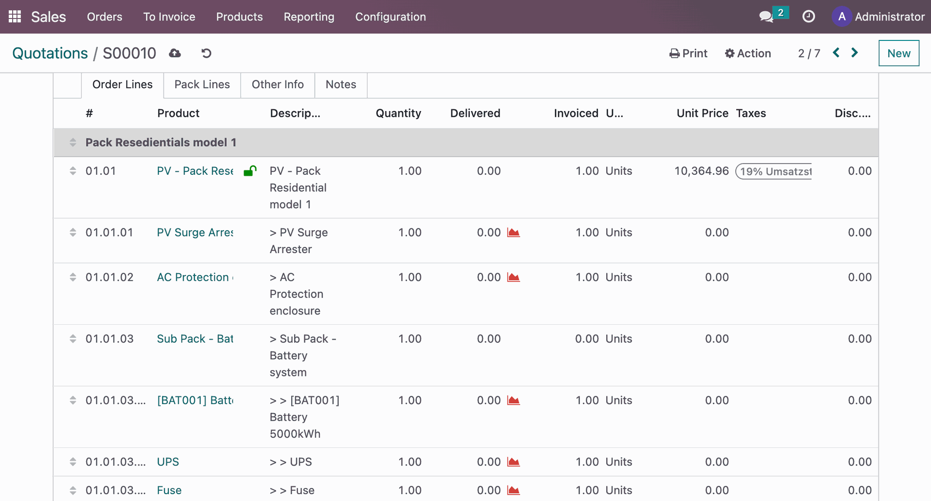Screen dimensions: 931x501
Task: Click drag handle of line 01.01
Action: click(73, 171)
